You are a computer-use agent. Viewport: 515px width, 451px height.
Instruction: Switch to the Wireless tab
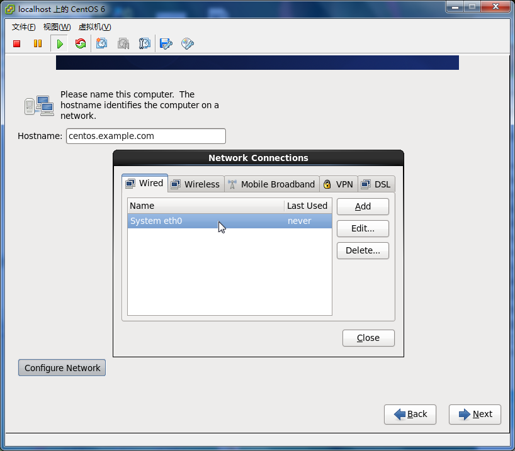[196, 184]
